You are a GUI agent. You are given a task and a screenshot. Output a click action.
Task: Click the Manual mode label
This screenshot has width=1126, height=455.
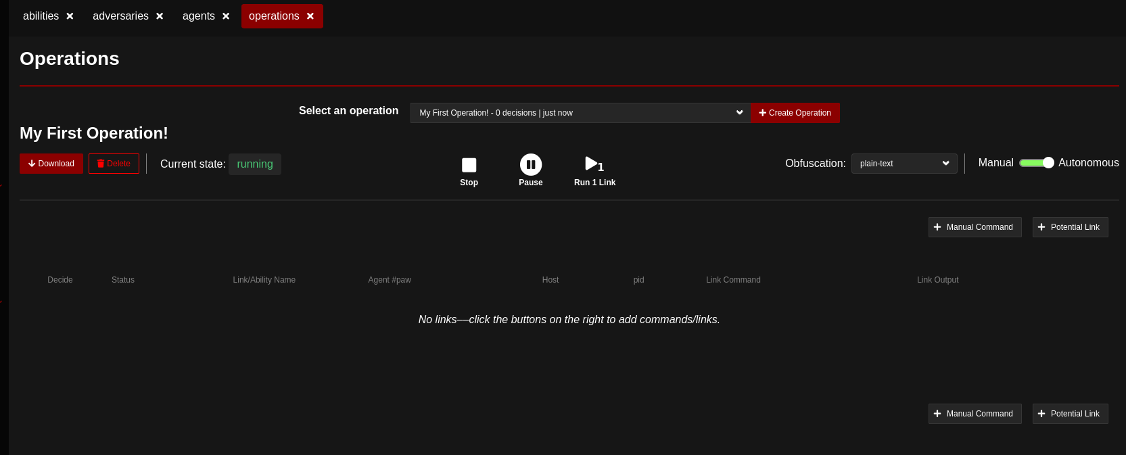995,163
